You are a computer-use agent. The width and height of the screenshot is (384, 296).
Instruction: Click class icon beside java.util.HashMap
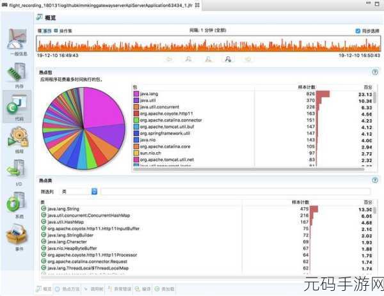[44, 222]
